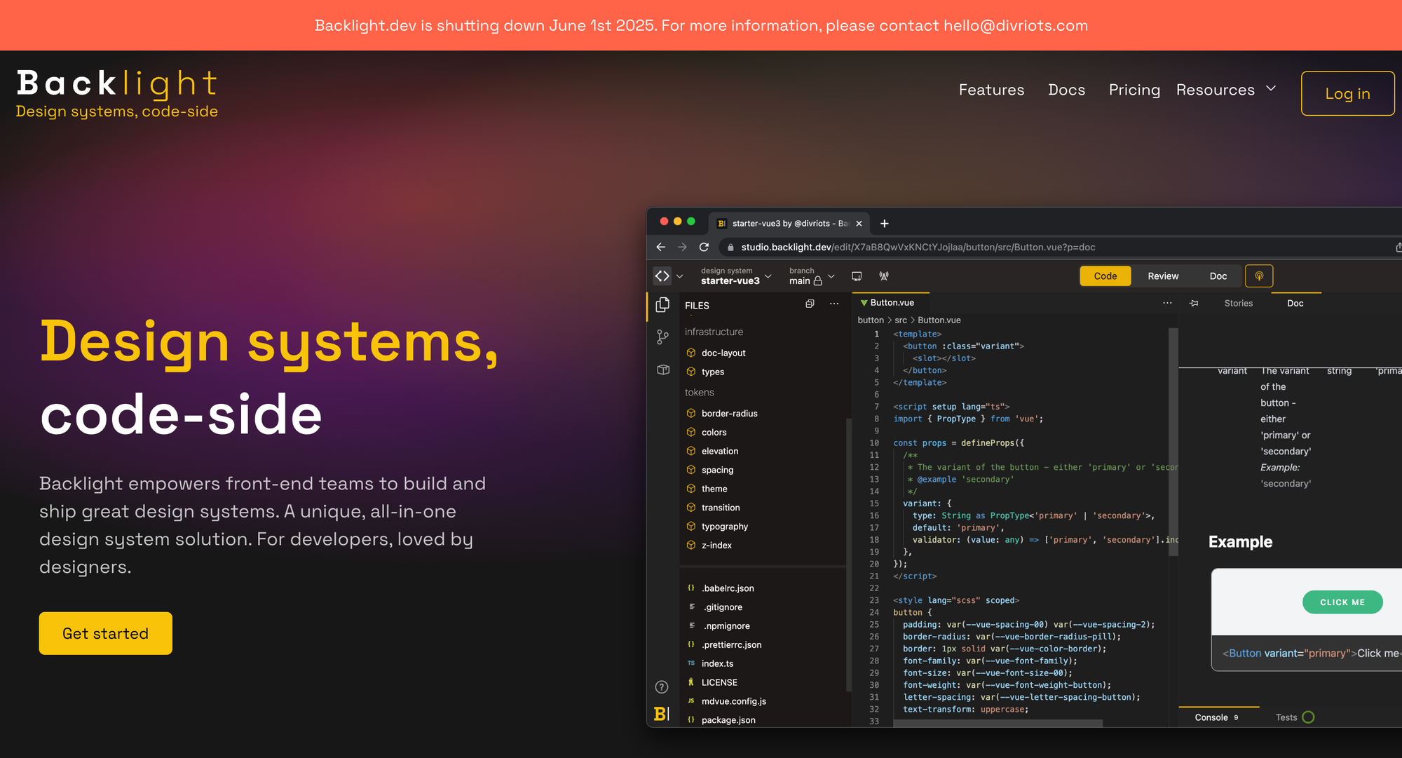Viewport: 1402px width, 758px height.
Task: Select the code editor icon in top toolbar
Action: click(662, 276)
